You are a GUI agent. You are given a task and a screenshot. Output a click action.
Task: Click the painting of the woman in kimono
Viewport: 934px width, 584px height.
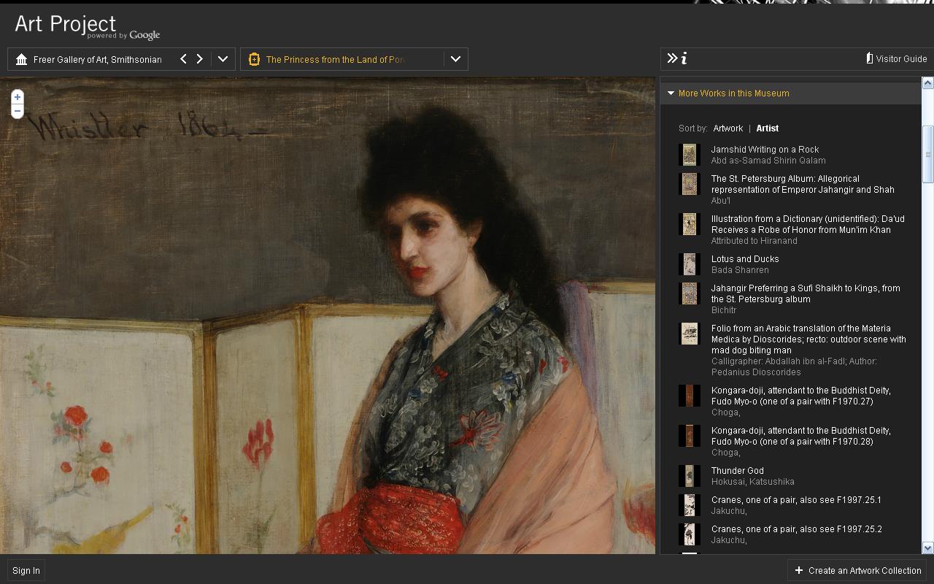[328, 315]
